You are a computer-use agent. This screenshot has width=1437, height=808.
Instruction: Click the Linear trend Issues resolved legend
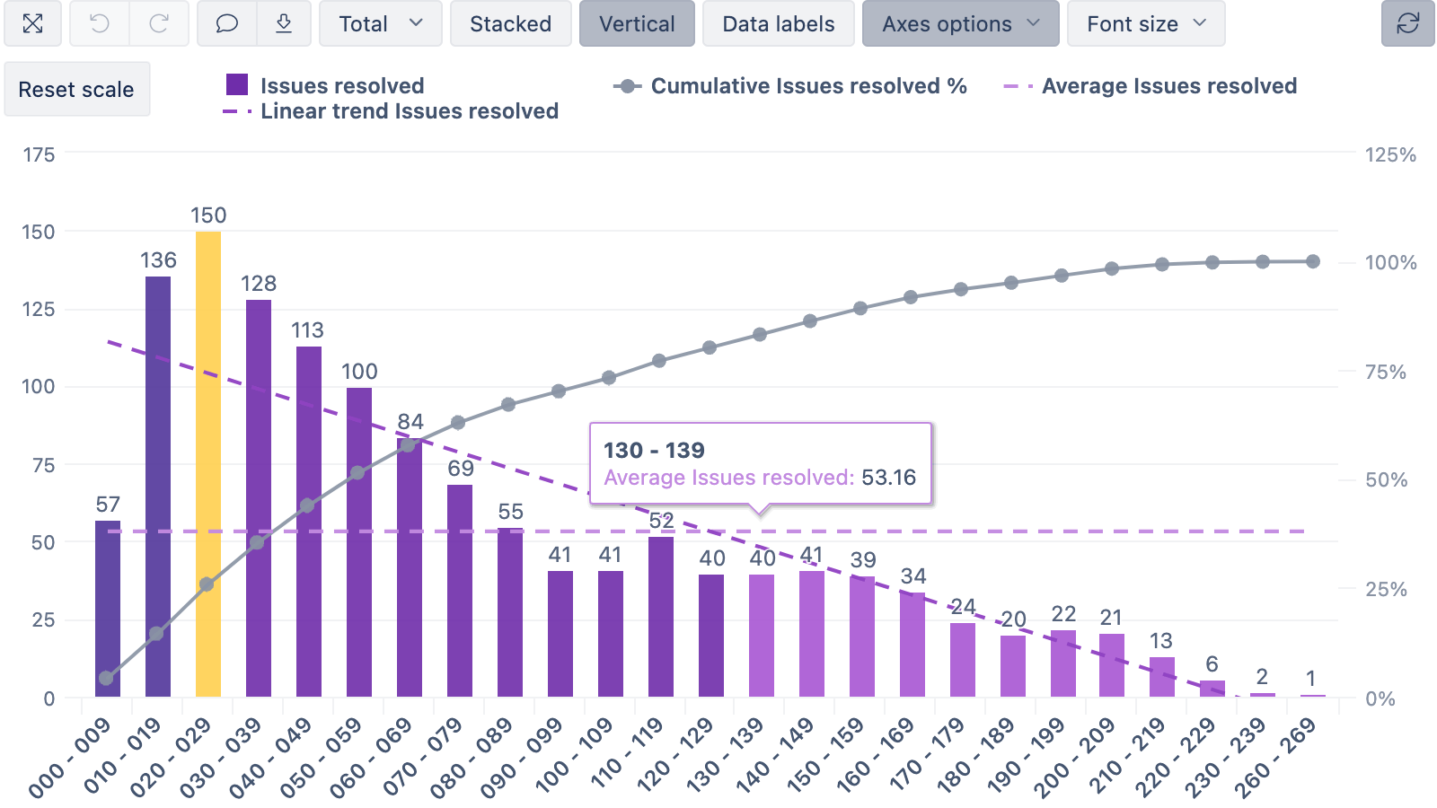click(409, 111)
